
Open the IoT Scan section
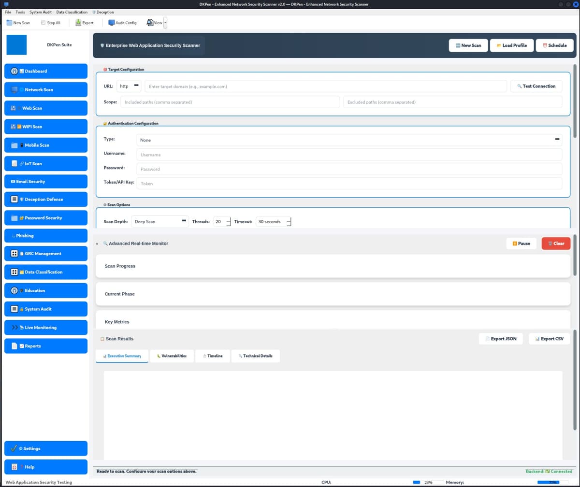(x=46, y=163)
